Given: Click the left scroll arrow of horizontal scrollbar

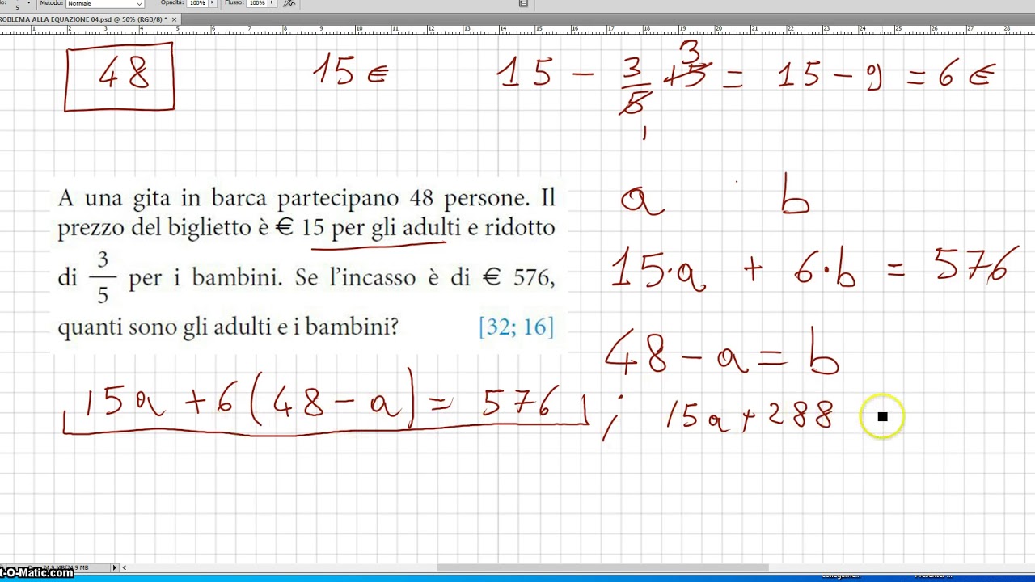Looking at the screenshot, I should [124, 567].
